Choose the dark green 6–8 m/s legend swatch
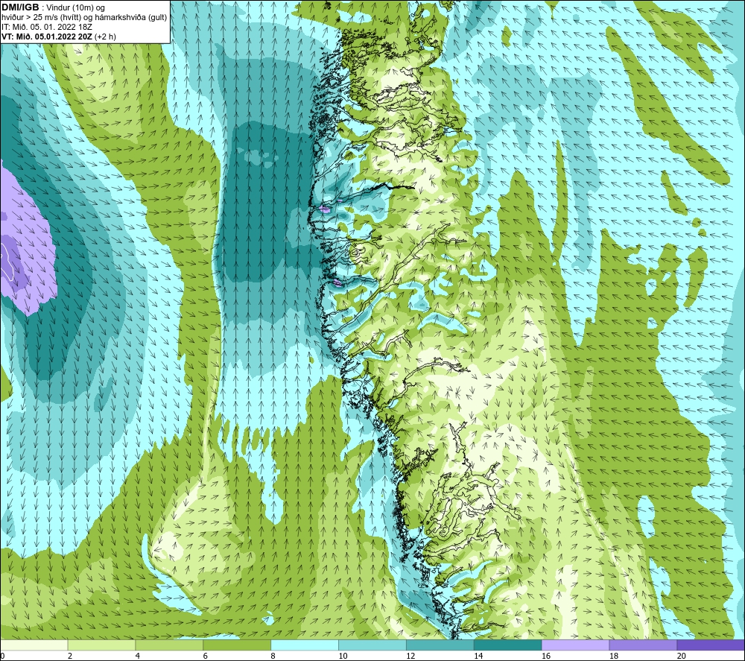This screenshot has height=661, width=745. [x=237, y=645]
